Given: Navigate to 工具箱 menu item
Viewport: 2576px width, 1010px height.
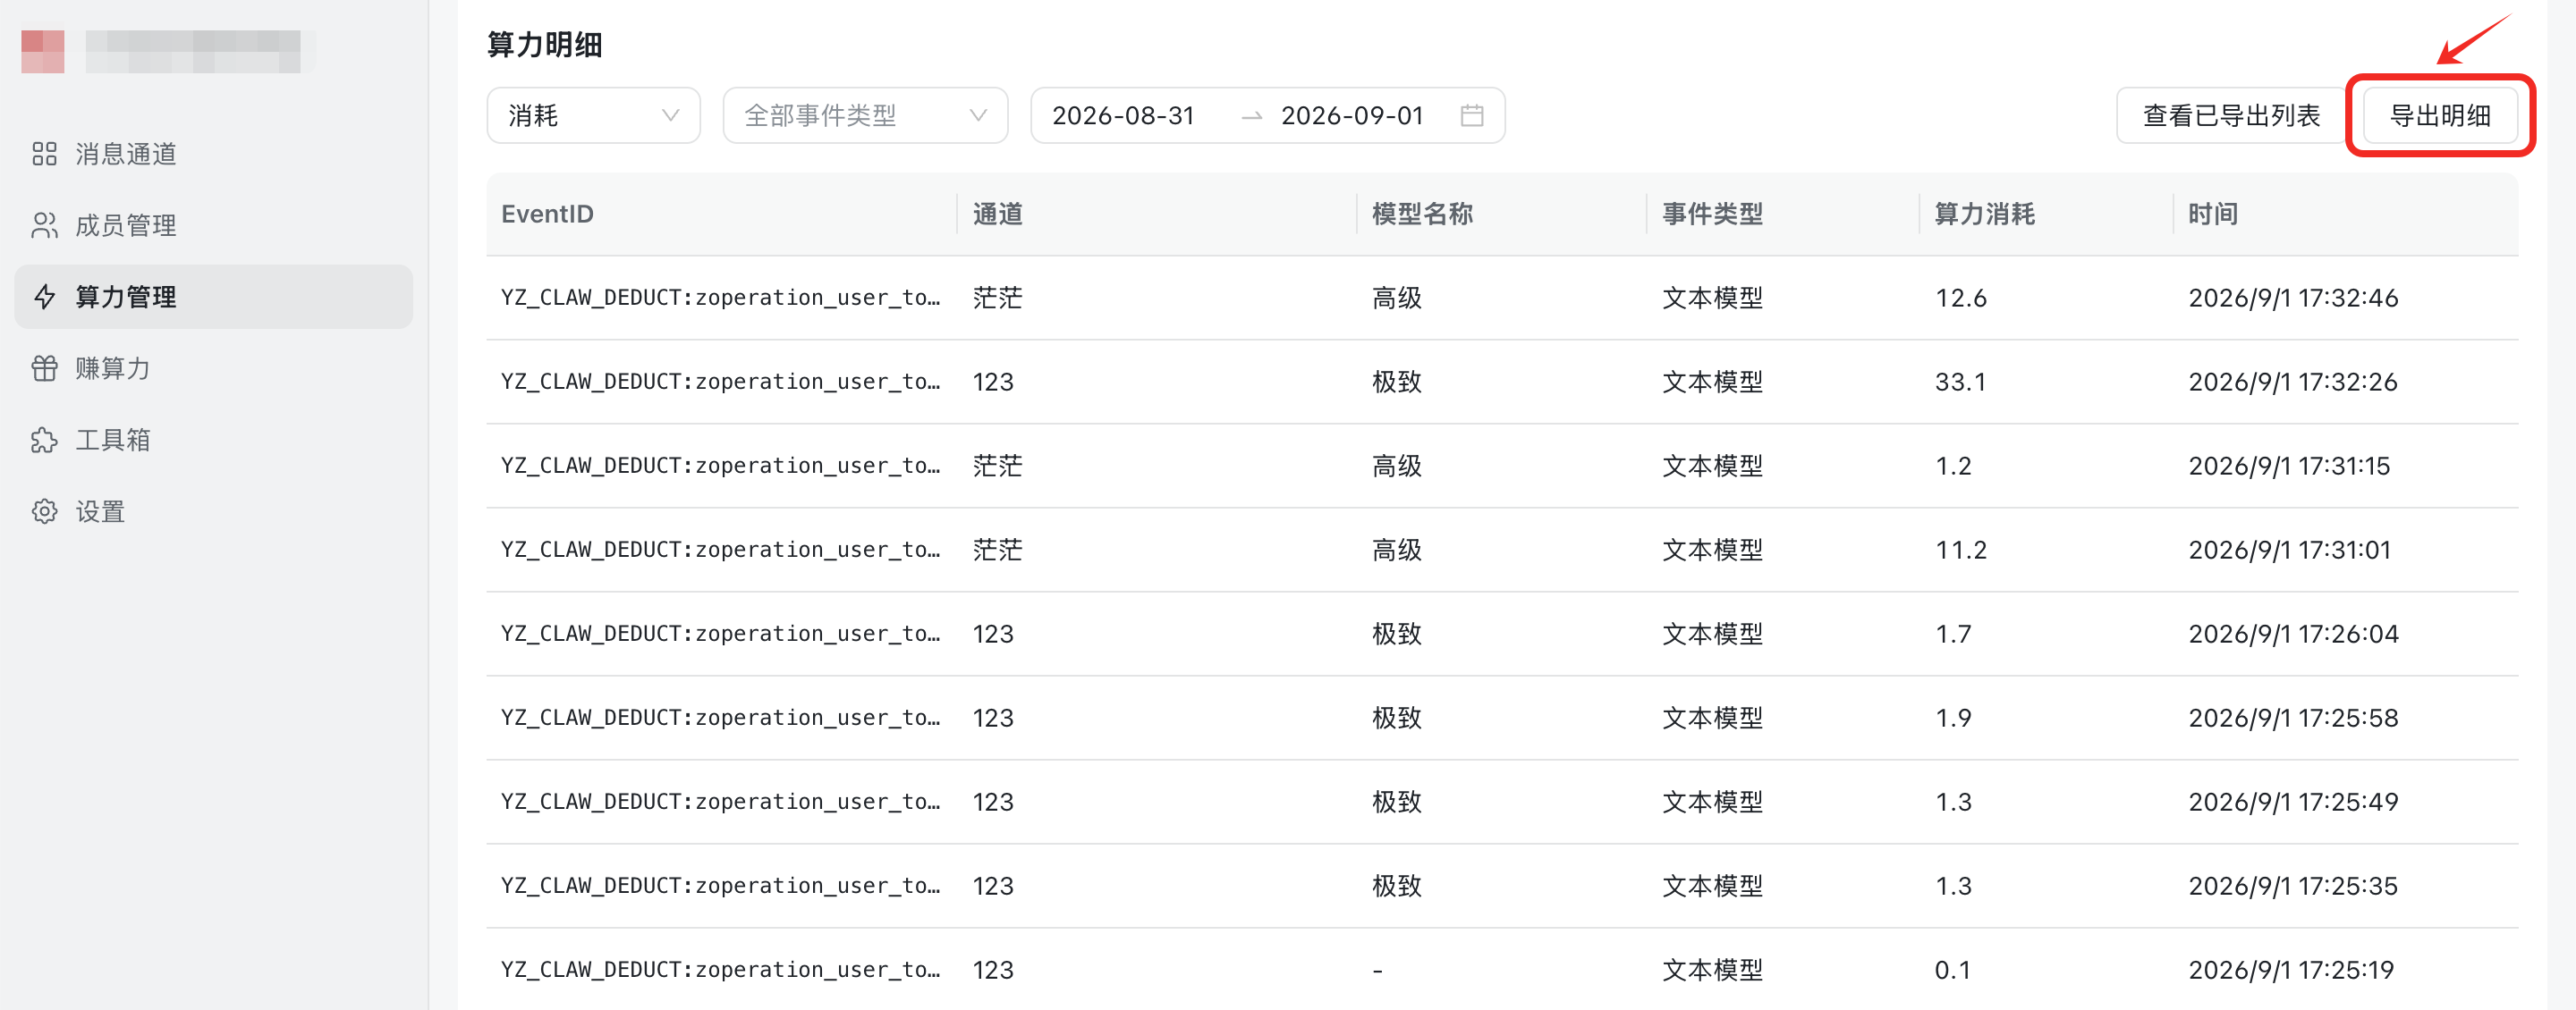Looking at the screenshot, I should 213,441.
